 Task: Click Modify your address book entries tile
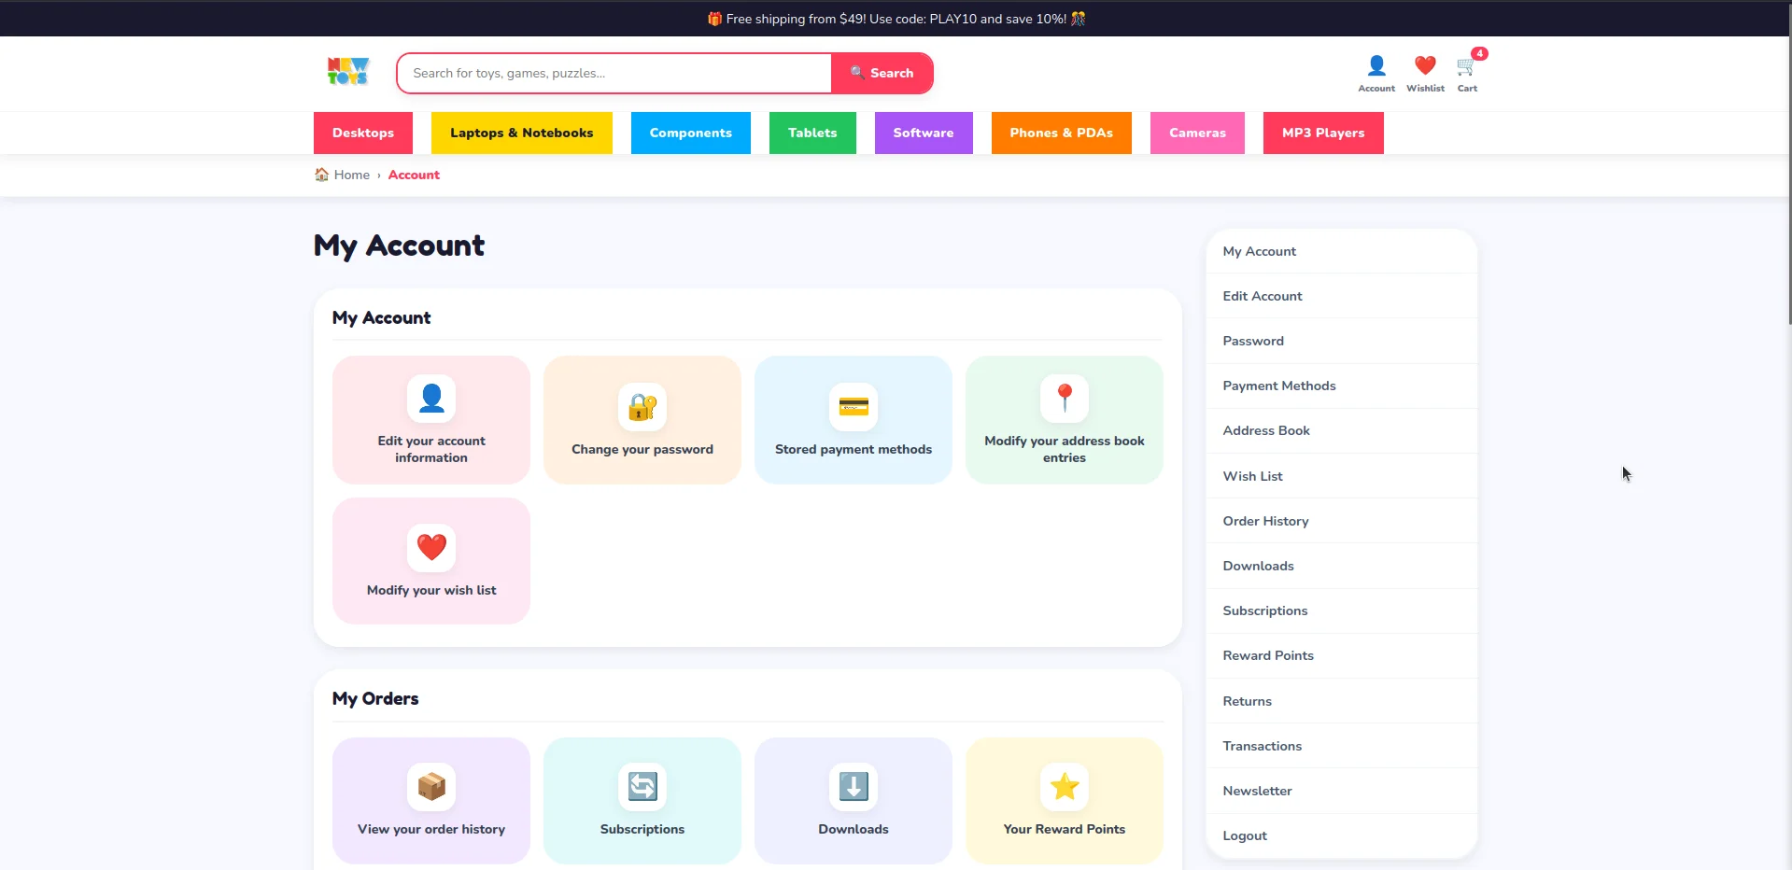click(1065, 419)
